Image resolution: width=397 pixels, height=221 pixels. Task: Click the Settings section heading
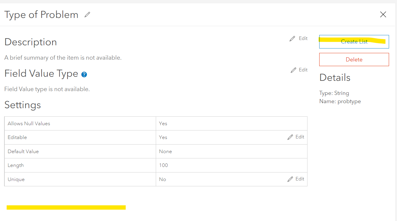click(x=23, y=105)
